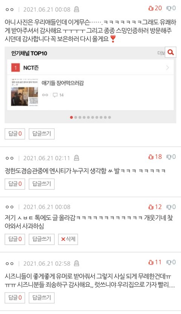Downvote the 02:11 comment
This screenshot has height=314, width=181.
coord(169,157)
